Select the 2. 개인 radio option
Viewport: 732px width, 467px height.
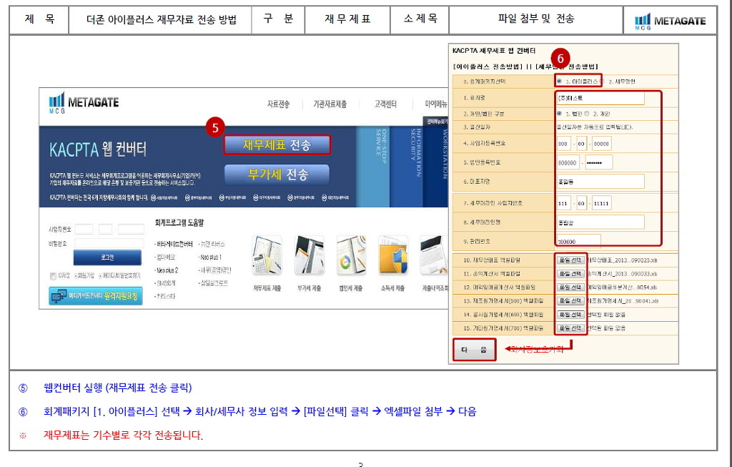[x=587, y=114]
